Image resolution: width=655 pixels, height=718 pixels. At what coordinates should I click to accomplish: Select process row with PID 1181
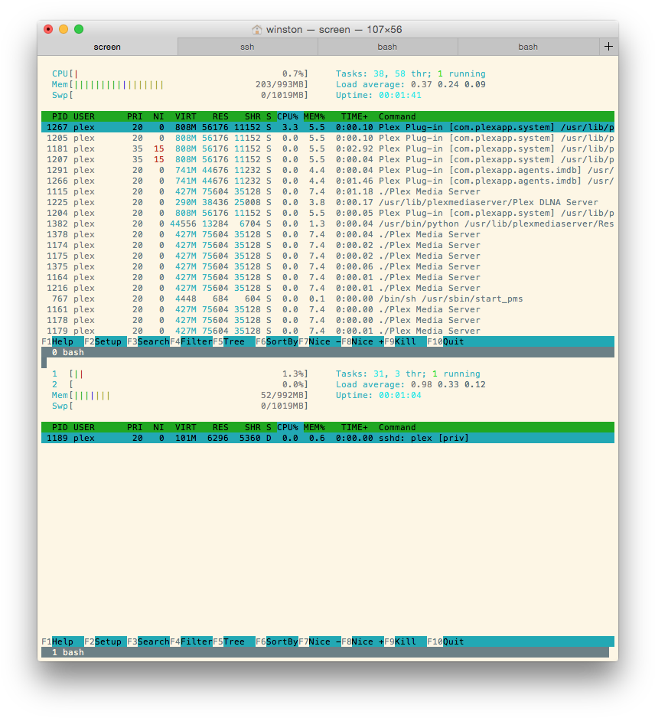point(327,148)
